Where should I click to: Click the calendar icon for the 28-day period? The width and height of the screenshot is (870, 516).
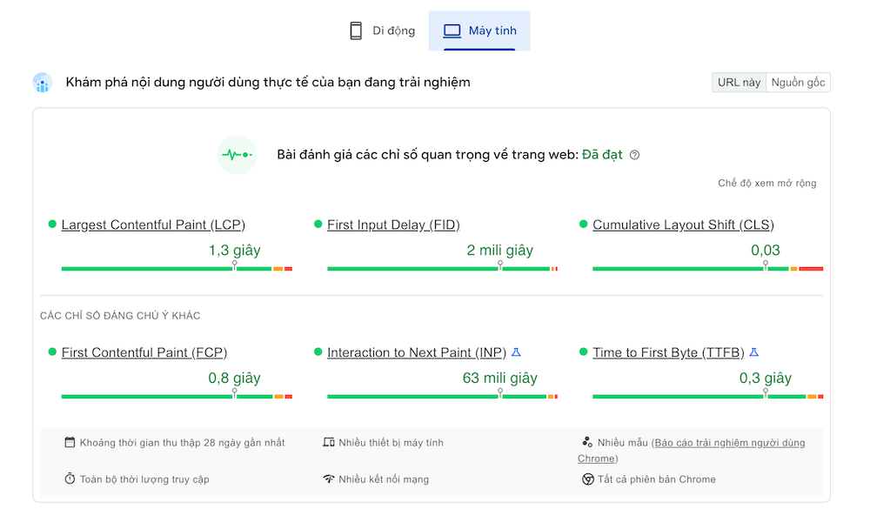[x=70, y=442]
